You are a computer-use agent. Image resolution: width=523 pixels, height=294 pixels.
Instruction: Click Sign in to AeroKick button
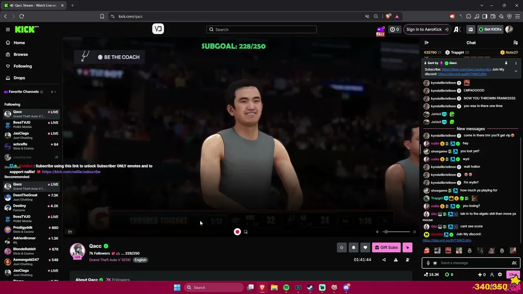click(427, 29)
